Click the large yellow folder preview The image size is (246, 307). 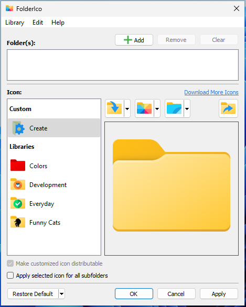[x=172, y=185]
